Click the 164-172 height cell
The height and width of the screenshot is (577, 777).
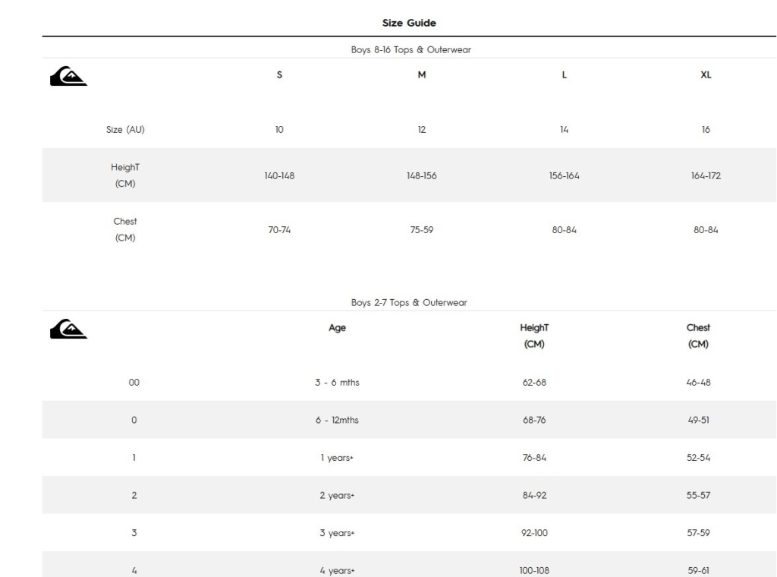[x=706, y=175]
